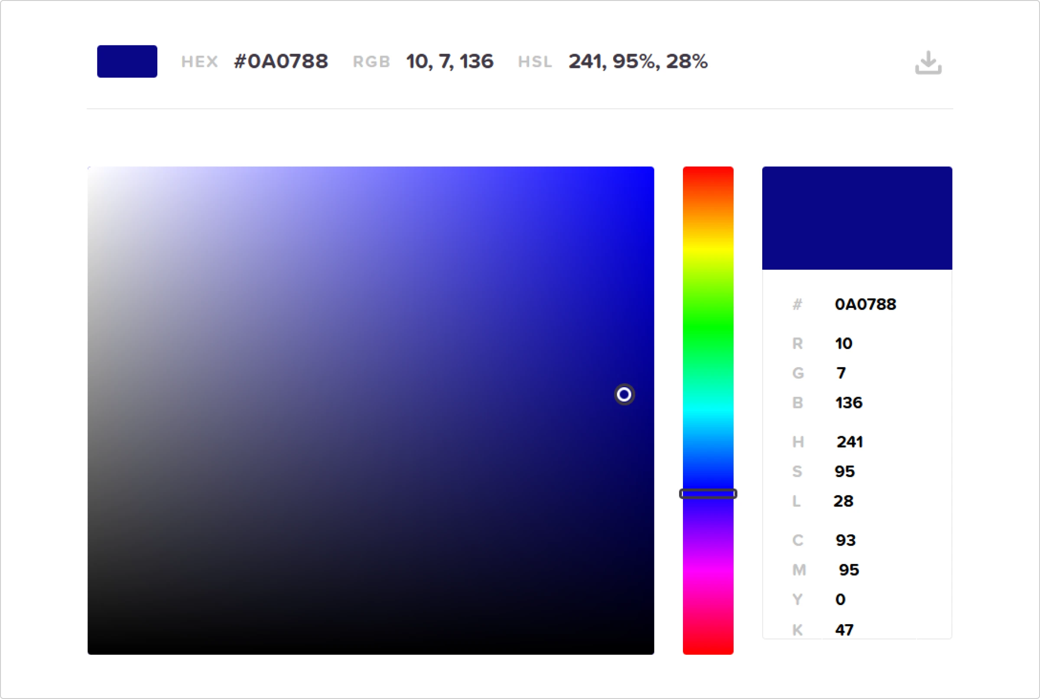Click the C field with value 93

click(x=845, y=540)
